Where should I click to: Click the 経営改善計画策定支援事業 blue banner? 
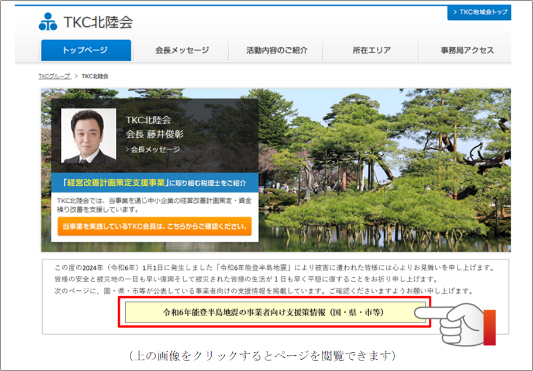[x=154, y=183]
